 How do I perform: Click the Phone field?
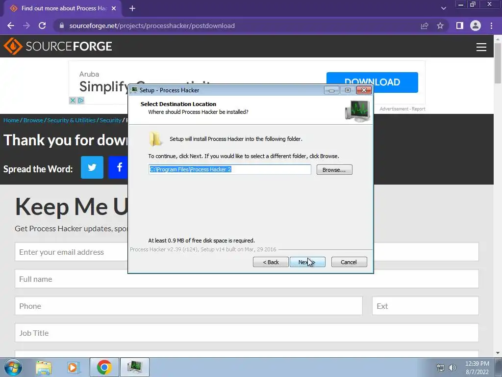(189, 306)
